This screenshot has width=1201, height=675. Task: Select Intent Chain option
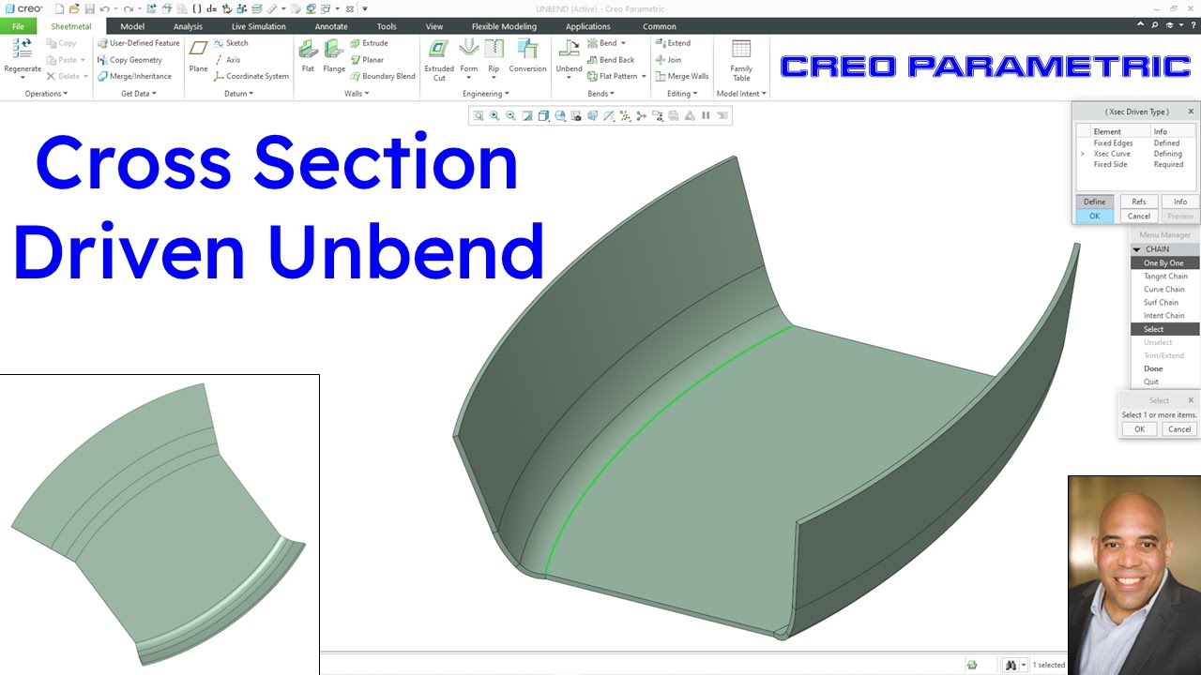(1164, 316)
